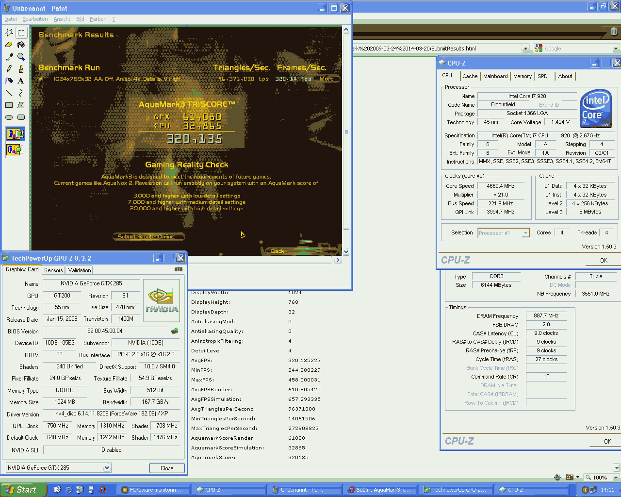Open the Processor #1 selection dropdown in CPU-Z

coord(525,233)
